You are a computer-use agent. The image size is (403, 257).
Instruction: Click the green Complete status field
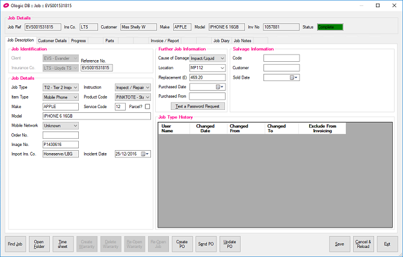(330, 27)
